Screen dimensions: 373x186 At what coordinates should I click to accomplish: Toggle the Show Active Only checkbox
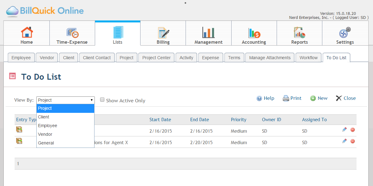102,100
